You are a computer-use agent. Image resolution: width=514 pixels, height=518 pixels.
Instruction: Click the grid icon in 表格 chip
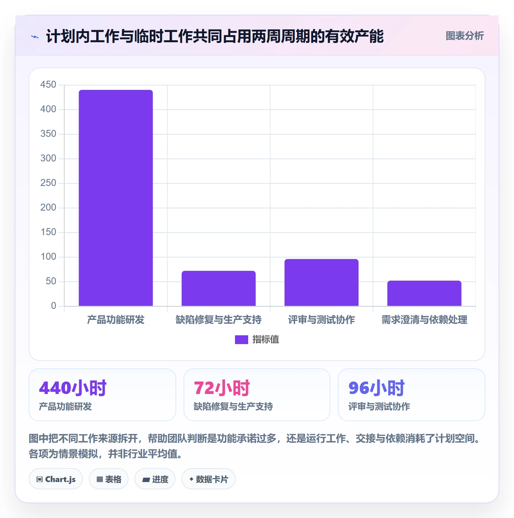(x=99, y=479)
